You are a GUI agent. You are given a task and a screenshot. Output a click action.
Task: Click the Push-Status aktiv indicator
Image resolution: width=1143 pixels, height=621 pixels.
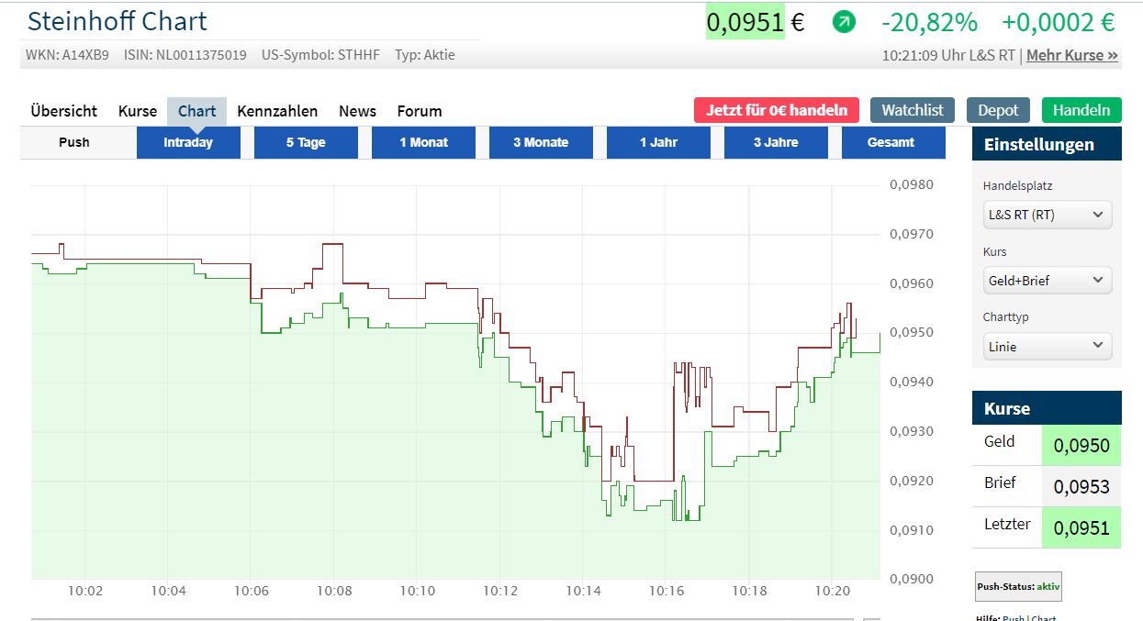(x=1018, y=586)
